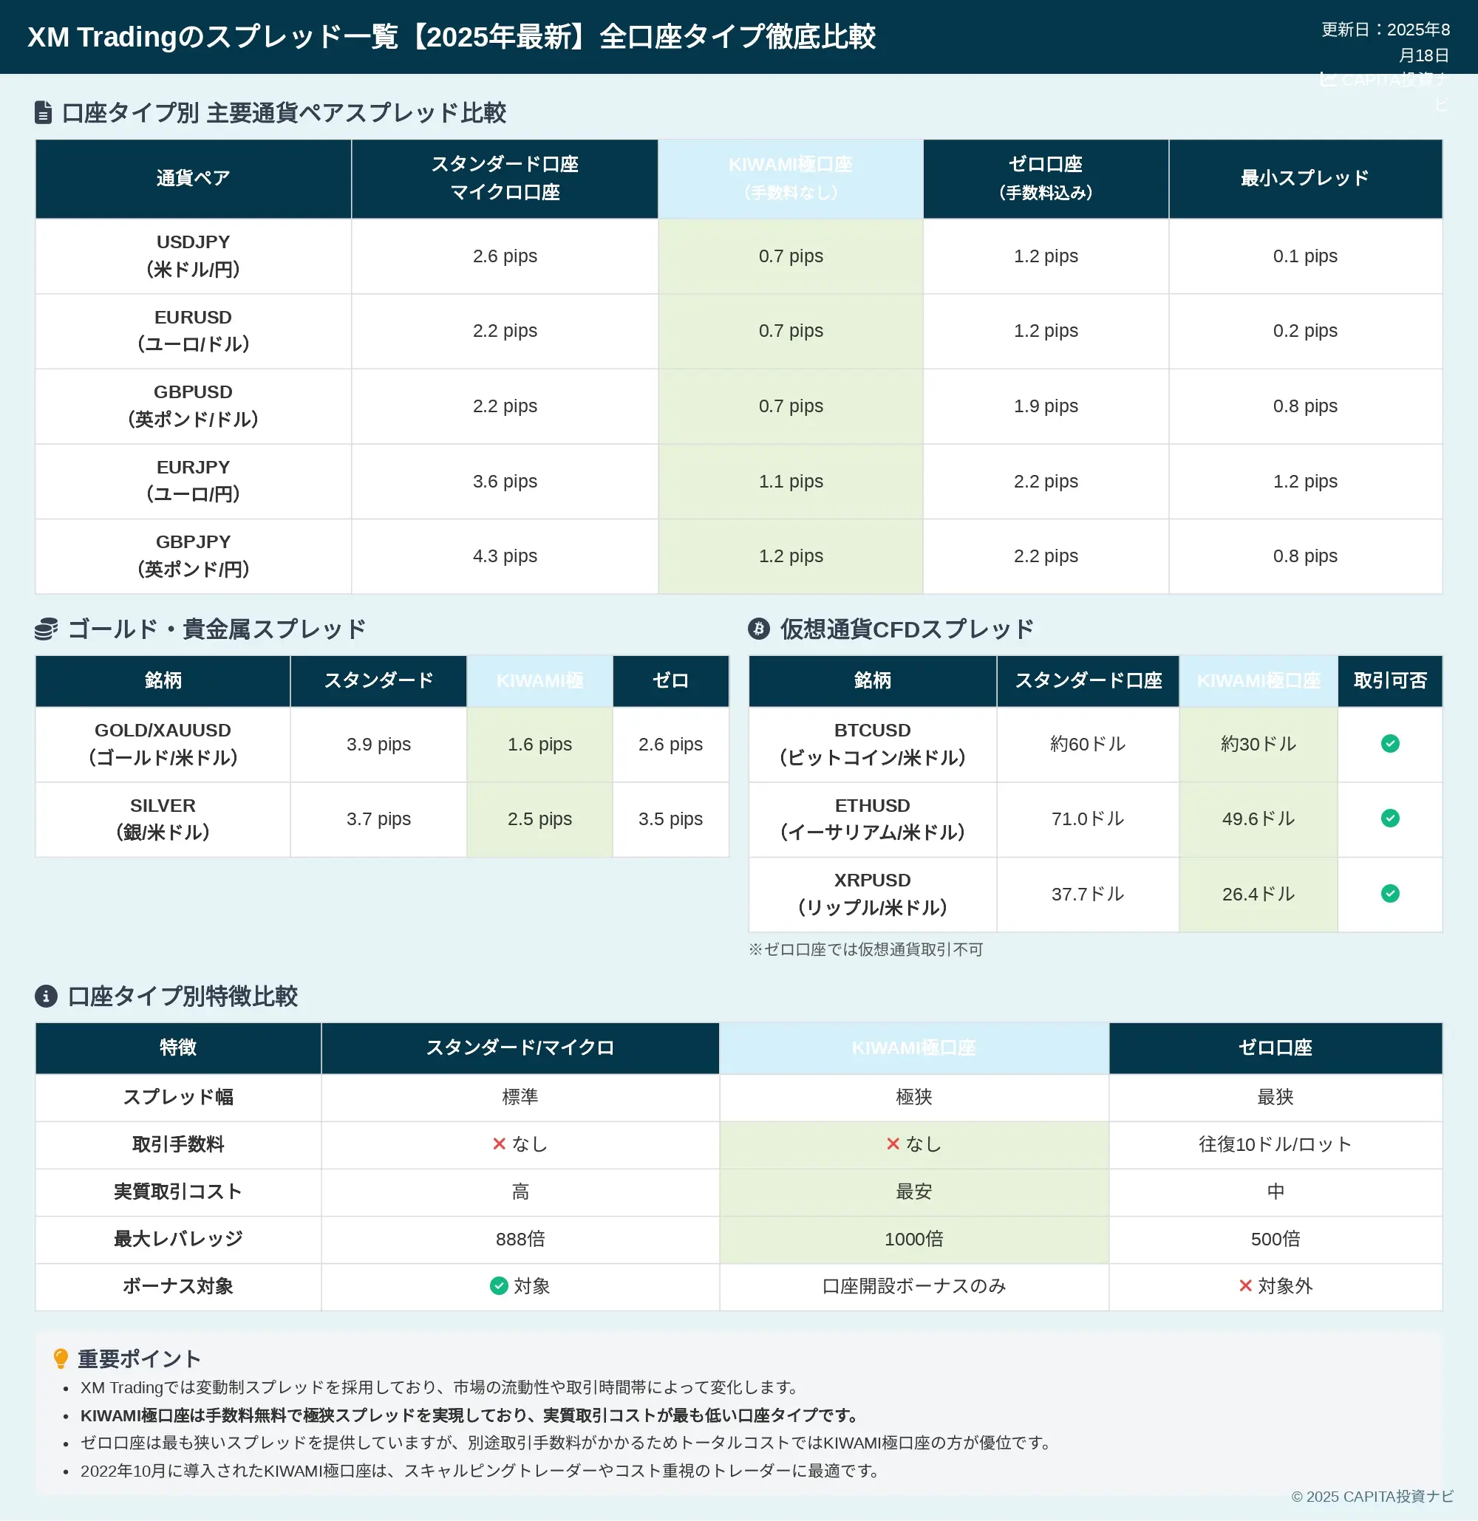This screenshot has height=1521, width=1478.
Task: Click the 0.2 pips EURUSD minimum spread
Action: [1305, 331]
